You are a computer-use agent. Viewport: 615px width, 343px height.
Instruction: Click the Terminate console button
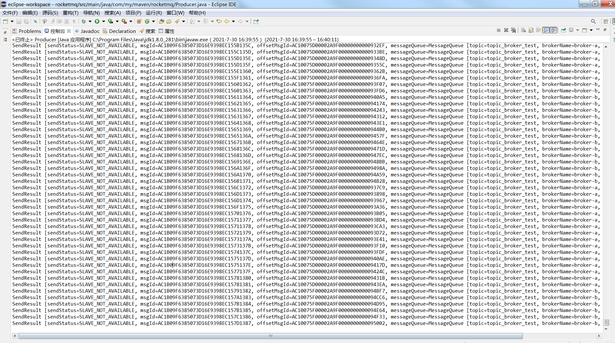[499, 30]
